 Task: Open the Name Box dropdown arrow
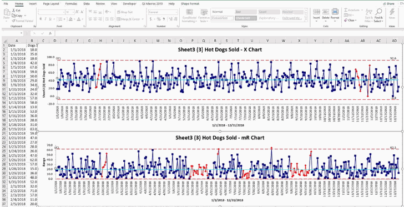tap(22, 33)
